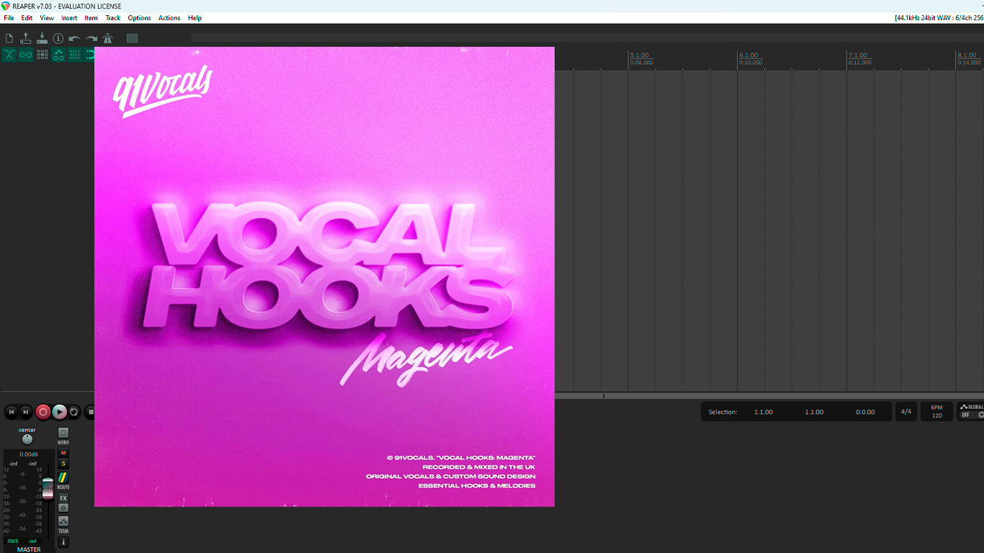The width and height of the screenshot is (984, 553).
Task: Click the 4/4 time signature field
Action: point(906,412)
